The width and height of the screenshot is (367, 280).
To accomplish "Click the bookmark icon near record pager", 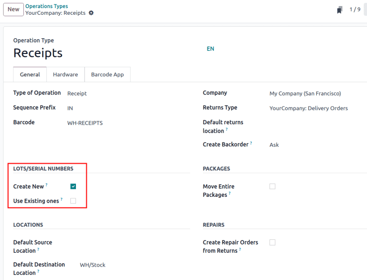I will pos(340,10).
